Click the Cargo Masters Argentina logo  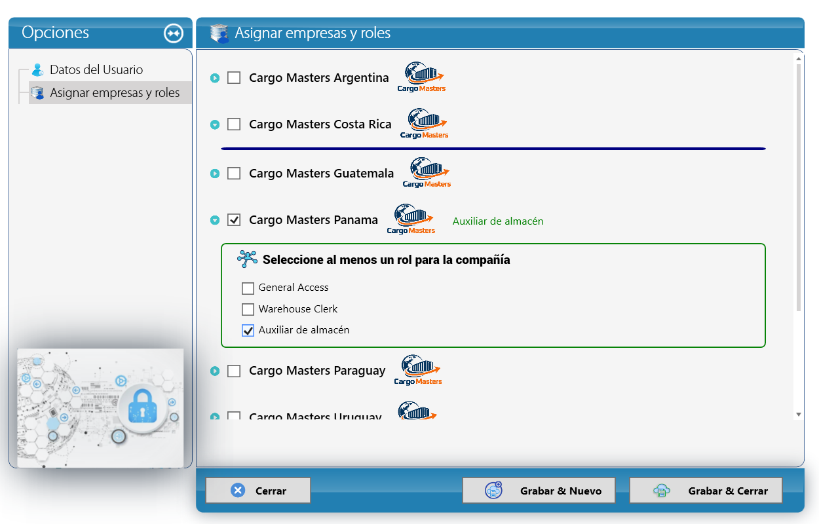tap(422, 77)
